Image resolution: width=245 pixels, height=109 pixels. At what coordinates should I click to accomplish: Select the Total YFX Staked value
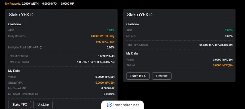96,62
